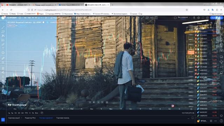Open the Compare or add symbol button
Screen dimensions: 224x126
(x=20, y=18)
